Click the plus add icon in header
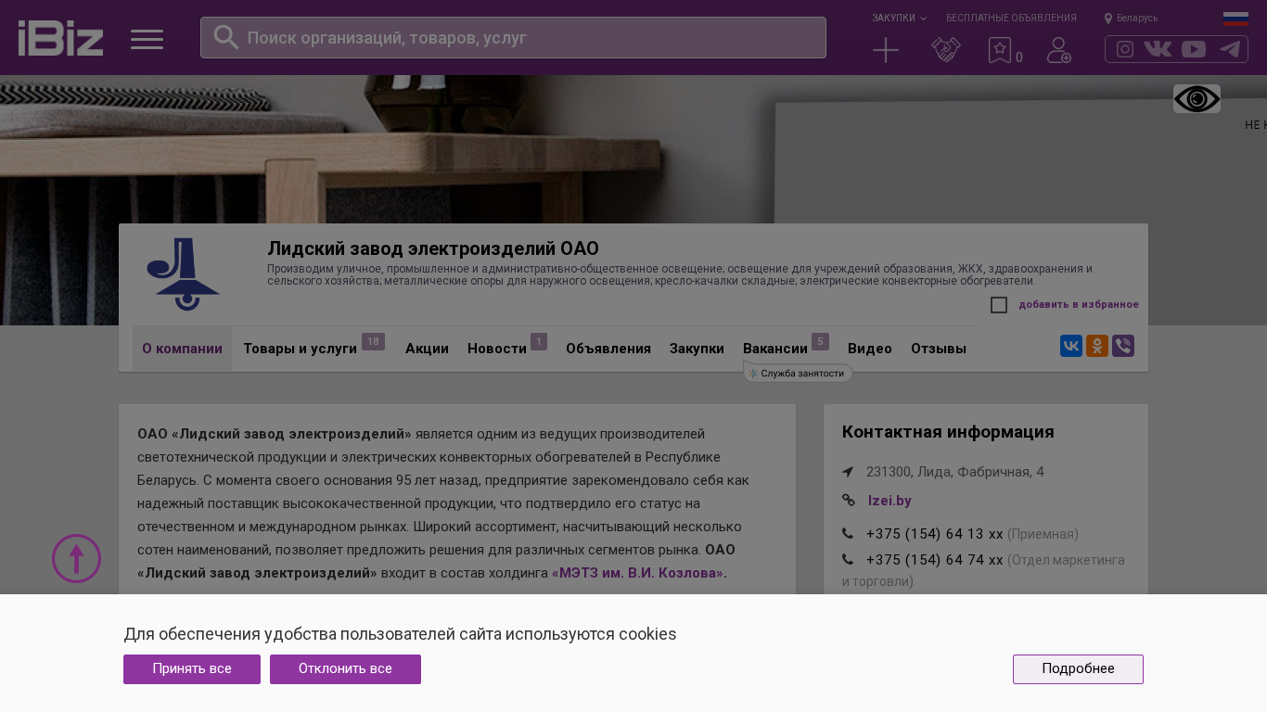Image resolution: width=1267 pixels, height=712 pixels. coord(886,50)
